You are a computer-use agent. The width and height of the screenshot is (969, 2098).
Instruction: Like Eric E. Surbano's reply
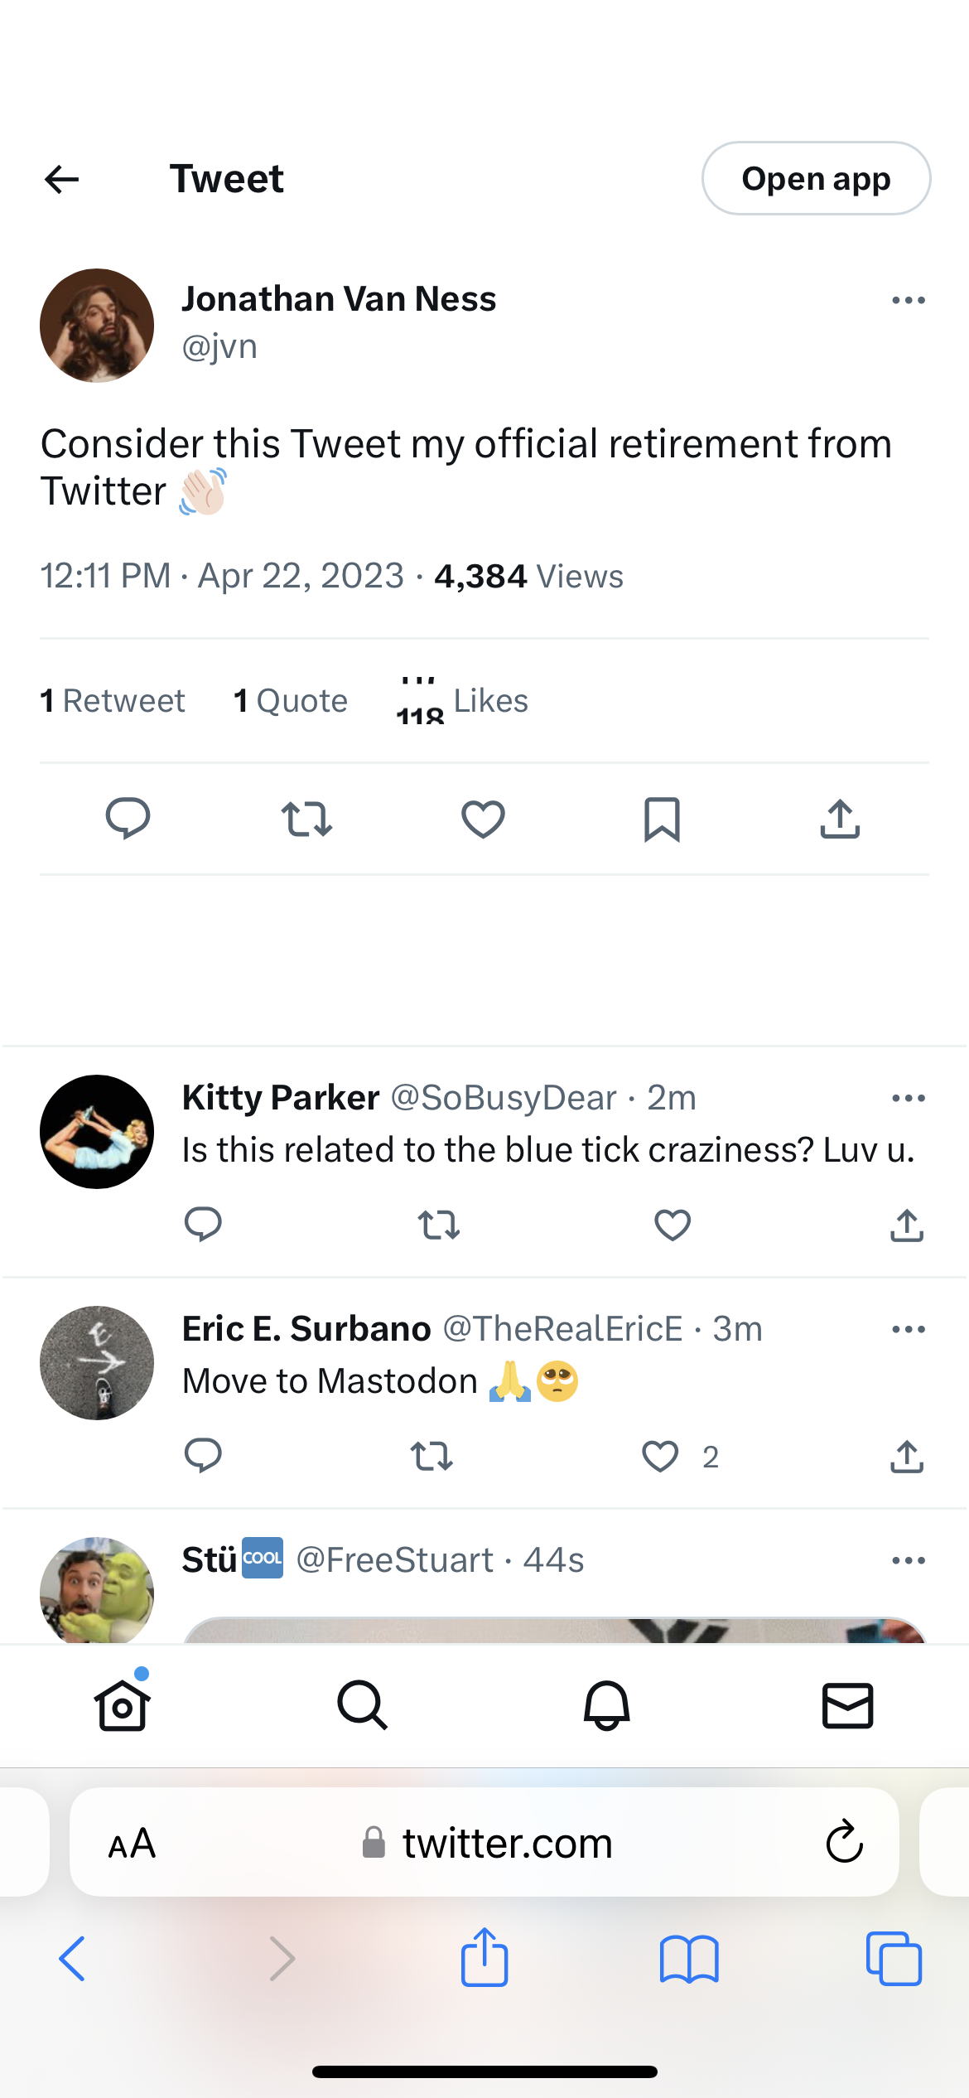click(660, 1456)
